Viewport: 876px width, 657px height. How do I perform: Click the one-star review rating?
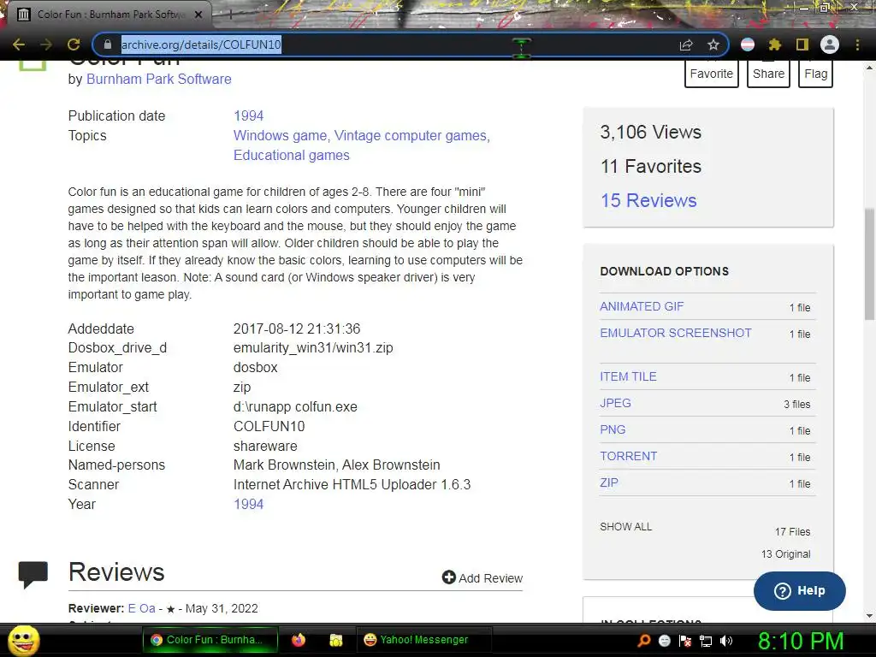coord(171,609)
